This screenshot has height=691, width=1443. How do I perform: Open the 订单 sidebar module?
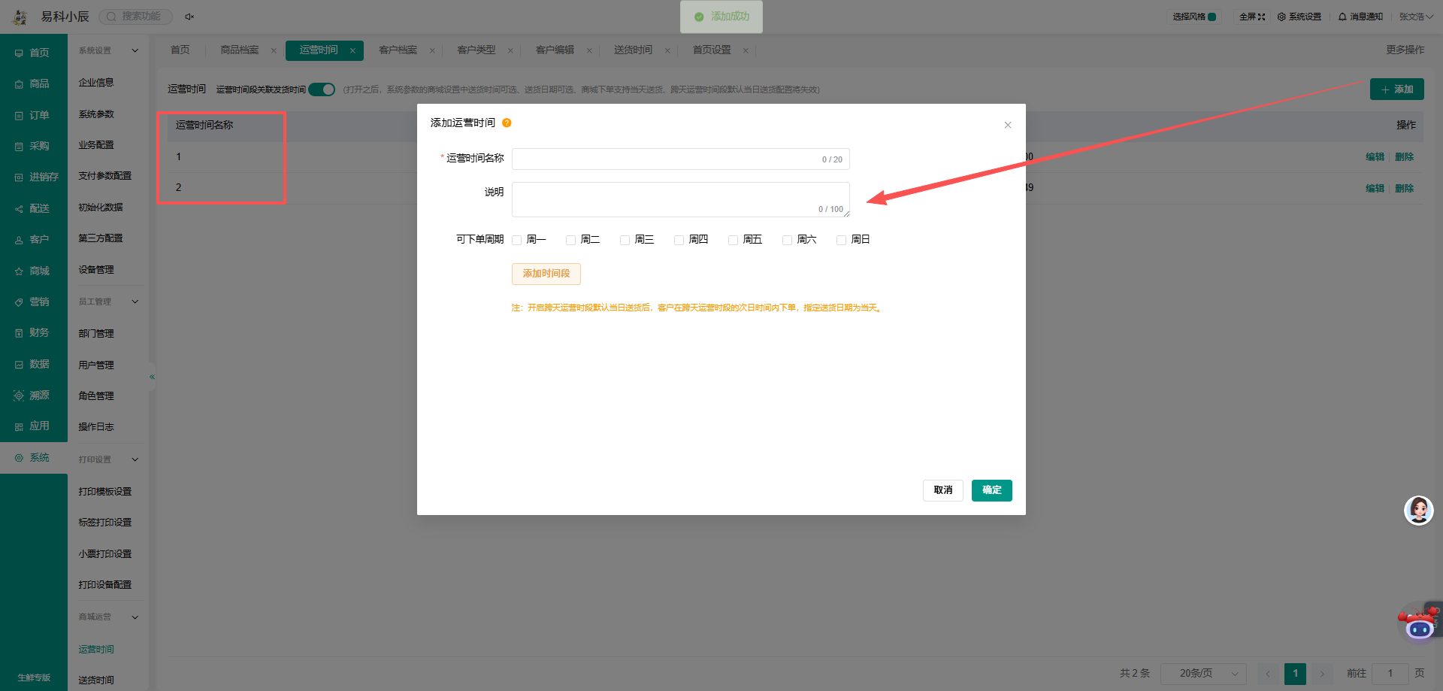[x=33, y=115]
